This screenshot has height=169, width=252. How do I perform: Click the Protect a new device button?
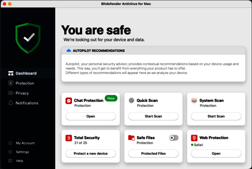(91, 154)
